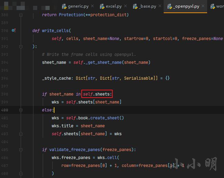
Task: Click on _style_cache variable
Action: pyautogui.click(x=57, y=78)
